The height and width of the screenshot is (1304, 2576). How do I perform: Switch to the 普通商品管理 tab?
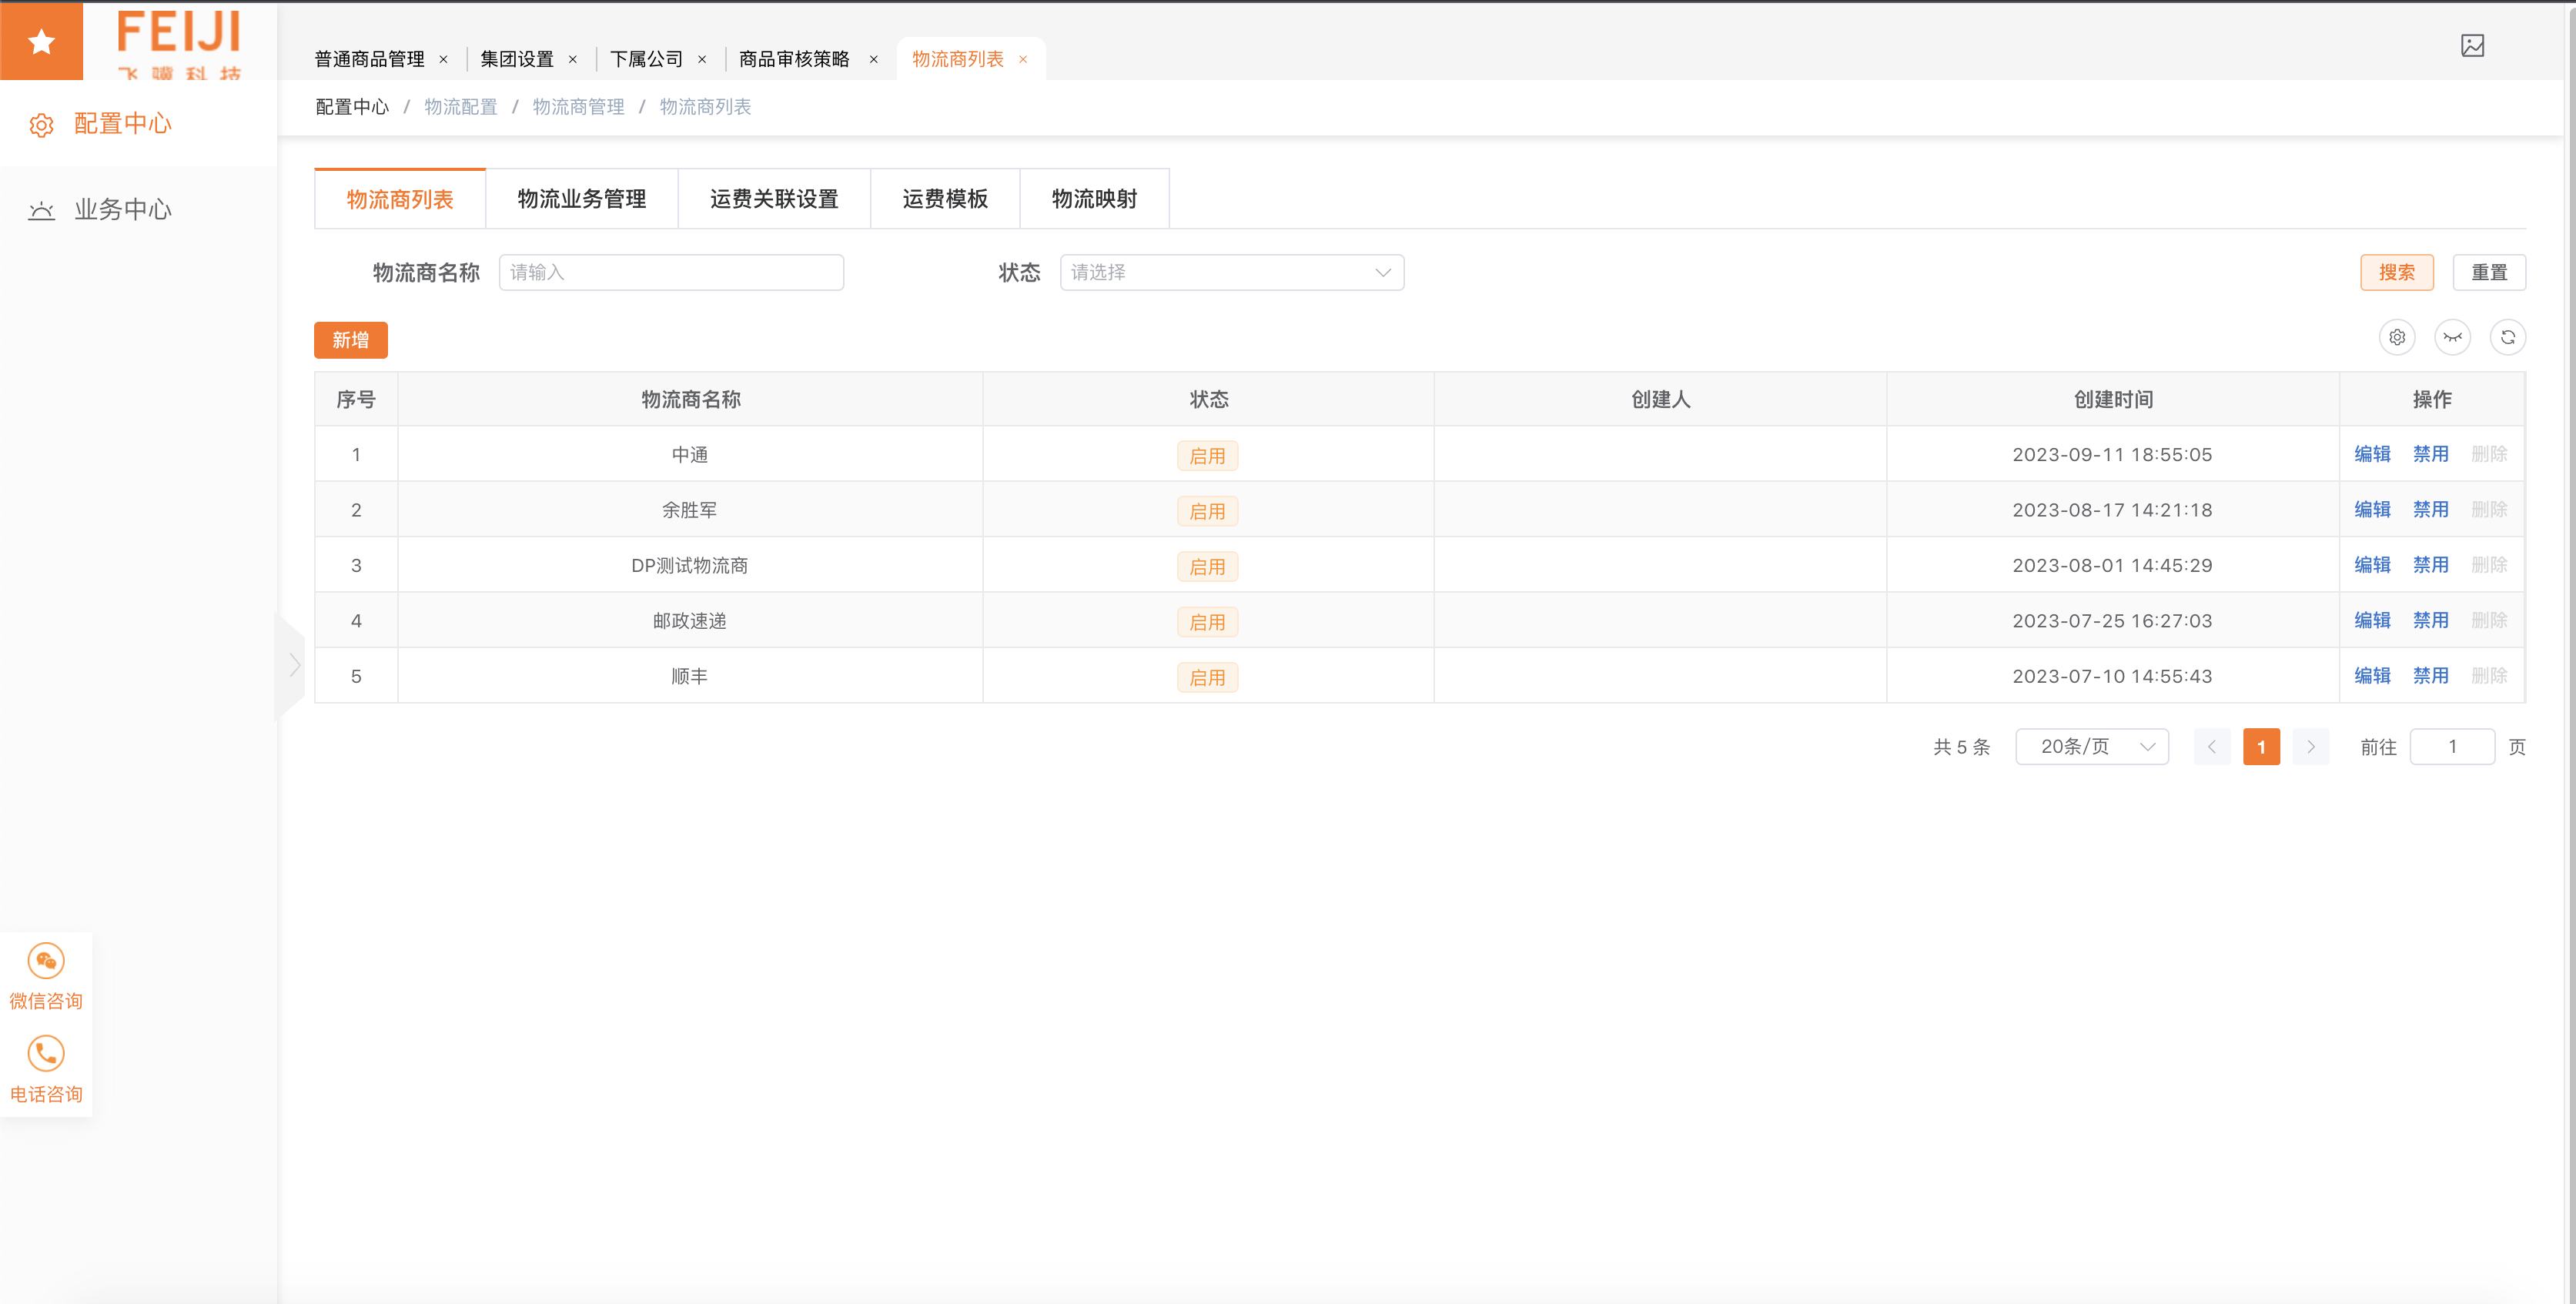[x=369, y=60]
